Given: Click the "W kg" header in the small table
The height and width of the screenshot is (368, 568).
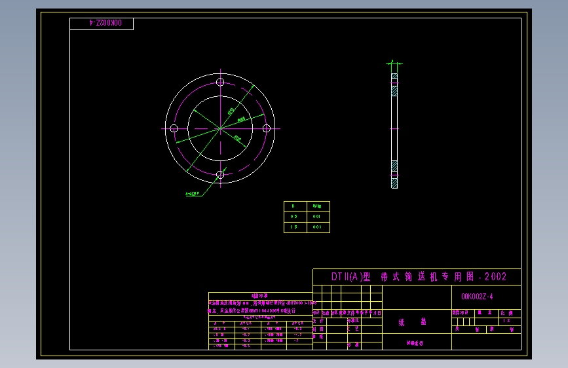Looking at the screenshot, I should tap(317, 206).
